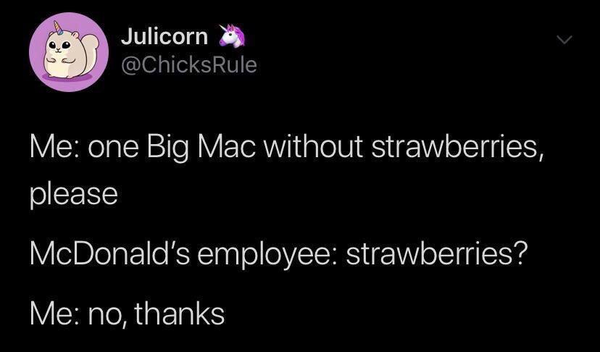This screenshot has width=600, height=352.
Task: Click the unicorn emoji beside Julicorn
Action: point(231,36)
